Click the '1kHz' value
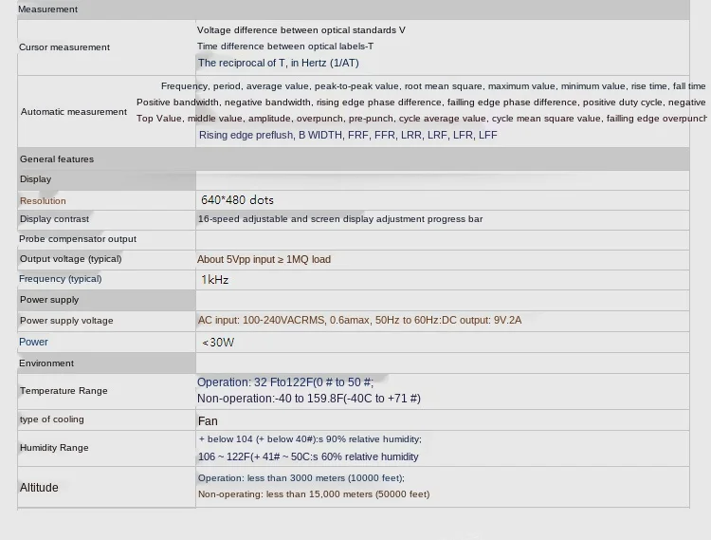The height and width of the screenshot is (540, 711). (x=214, y=280)
